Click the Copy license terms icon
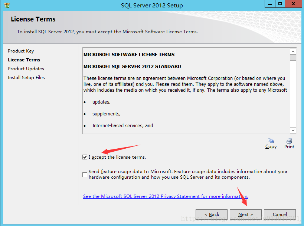Viewport: 304px width, 226px height. [271, 141]
